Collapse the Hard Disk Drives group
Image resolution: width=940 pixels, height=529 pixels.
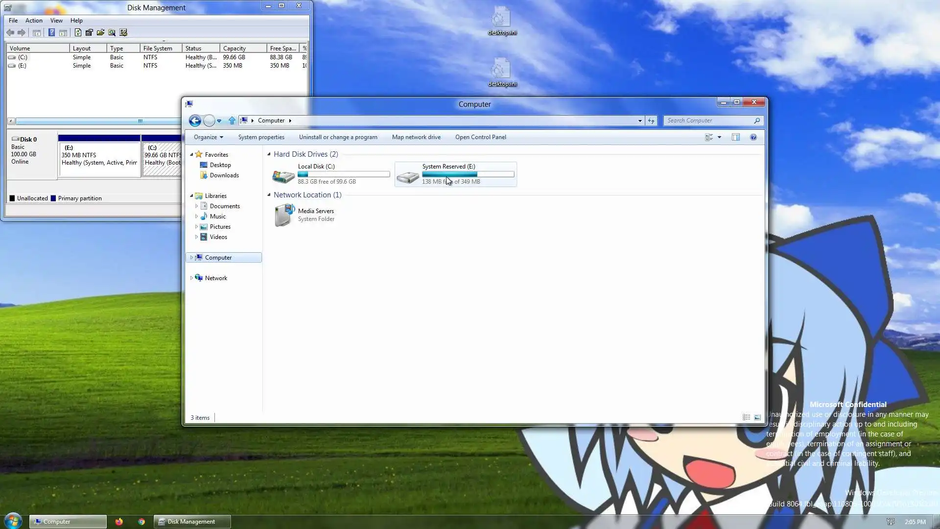(269, 154)
